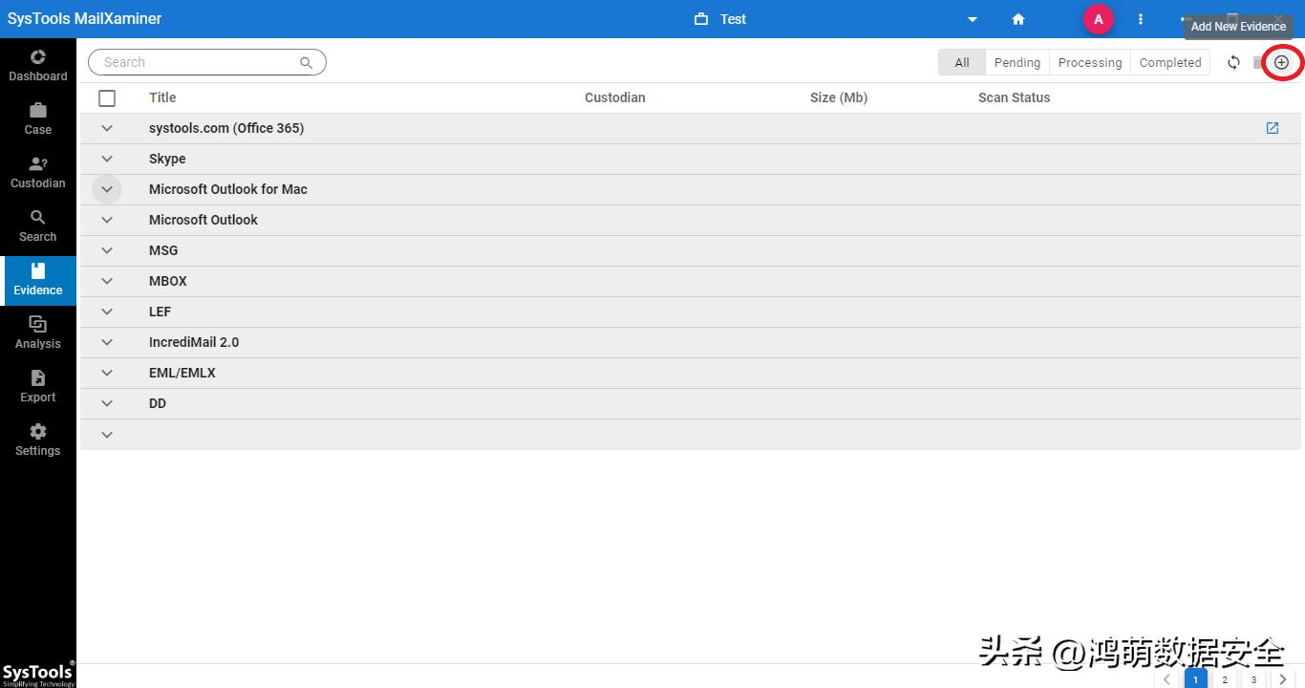1305x688 pixels.
Task: Go to page 2
Action: (x=1225, y=678)
